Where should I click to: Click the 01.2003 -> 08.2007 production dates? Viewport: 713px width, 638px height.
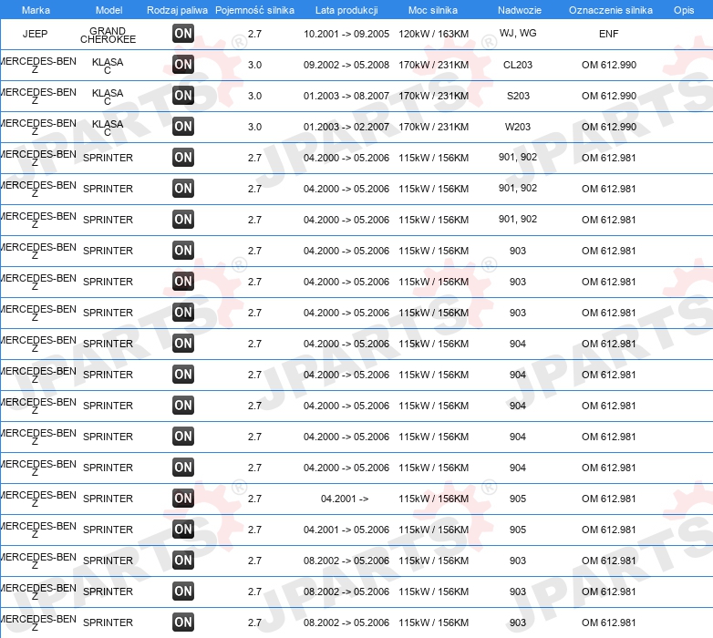click(x=346, y=96)
